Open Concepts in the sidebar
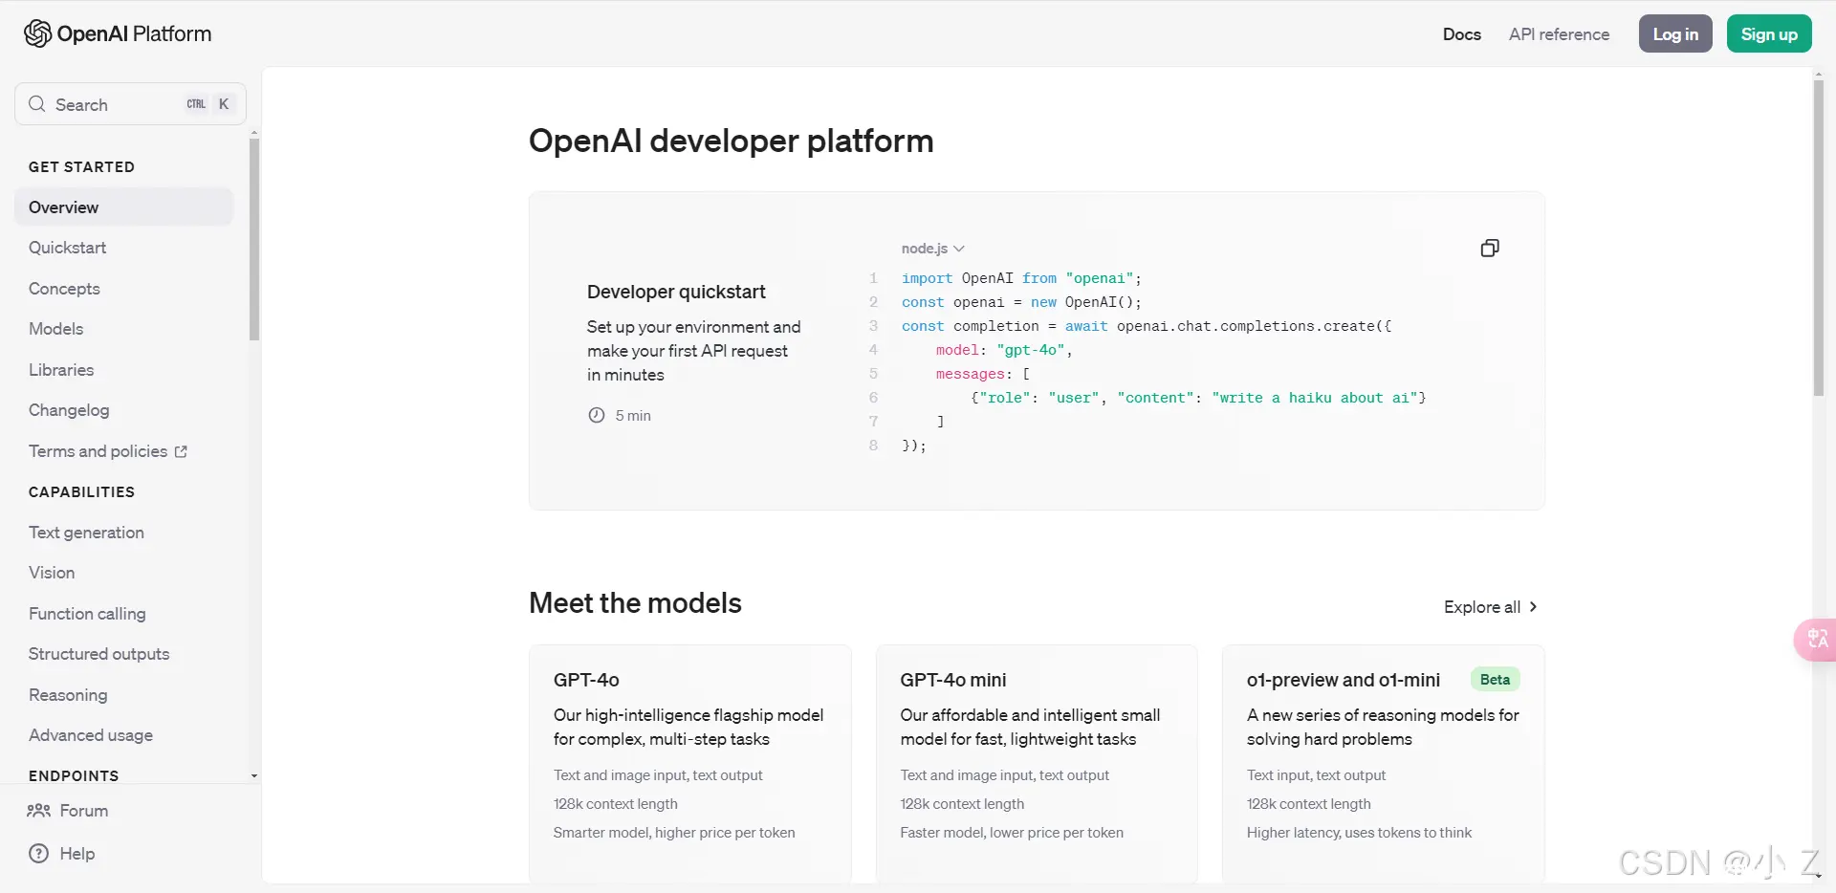1836x893 pixels. [64, 289]
